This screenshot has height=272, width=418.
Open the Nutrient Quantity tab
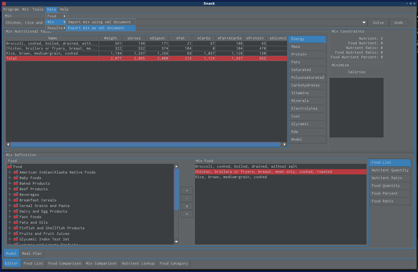[390, 170]
